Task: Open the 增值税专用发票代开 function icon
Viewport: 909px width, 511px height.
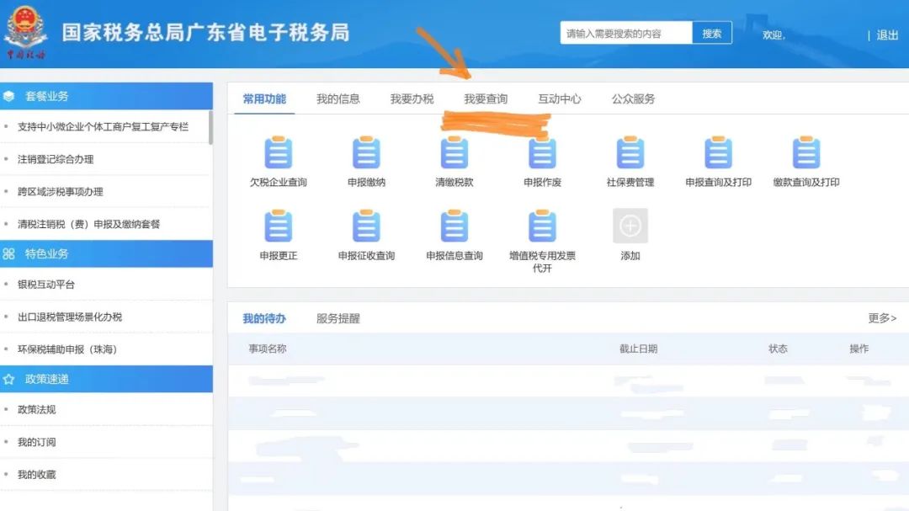Action: click(x=543, y=226)
